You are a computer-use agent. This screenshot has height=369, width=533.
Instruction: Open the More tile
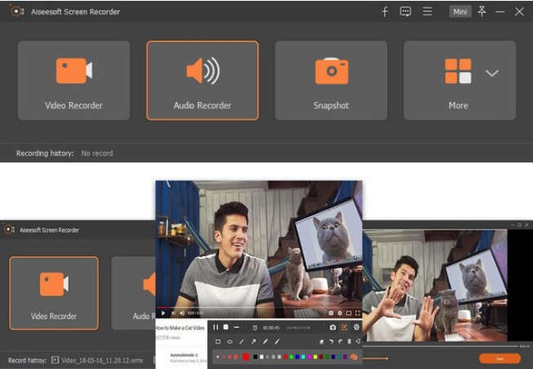point(459,80)
